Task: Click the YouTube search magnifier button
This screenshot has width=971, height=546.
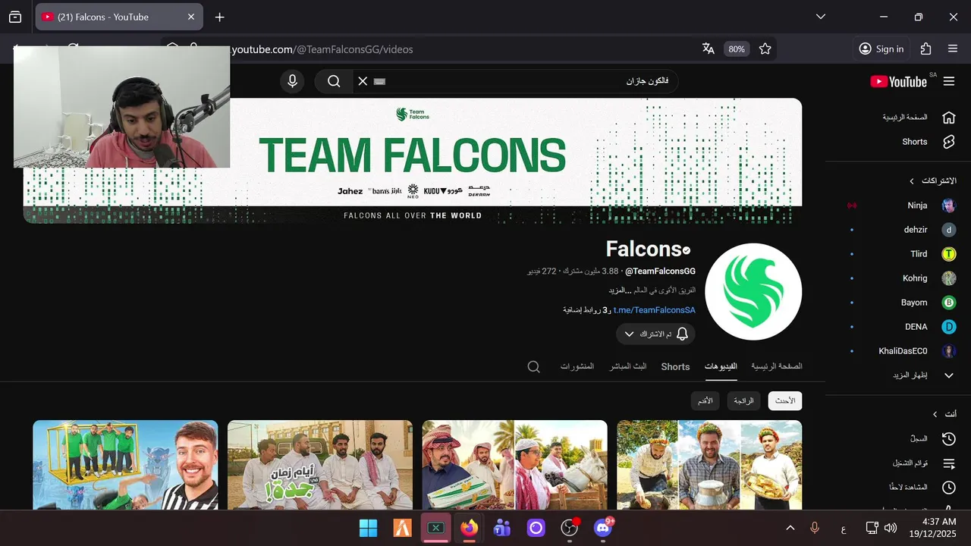Action: tap(334, 81)
